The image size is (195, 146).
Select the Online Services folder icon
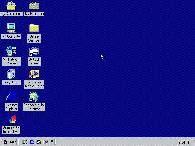pos(34,28)
